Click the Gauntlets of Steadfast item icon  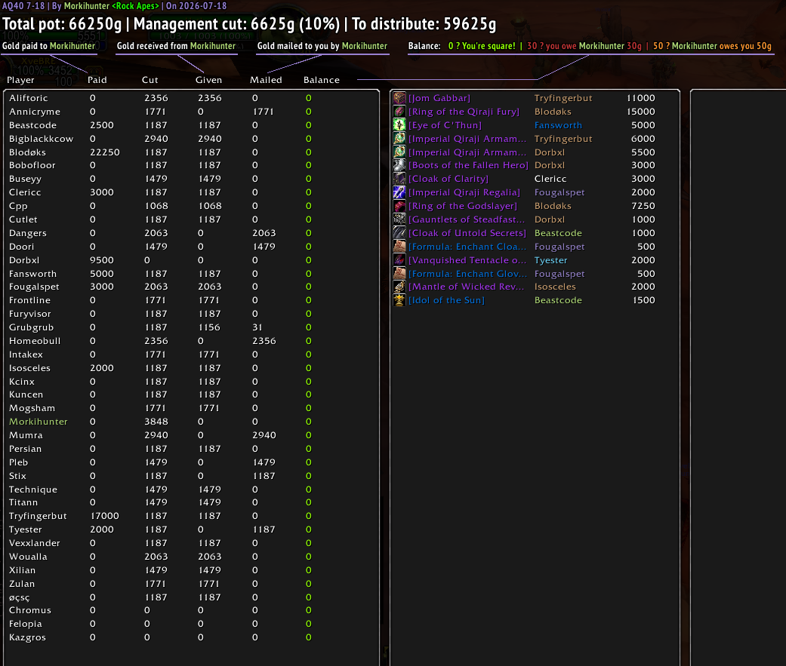click(399, 219)
